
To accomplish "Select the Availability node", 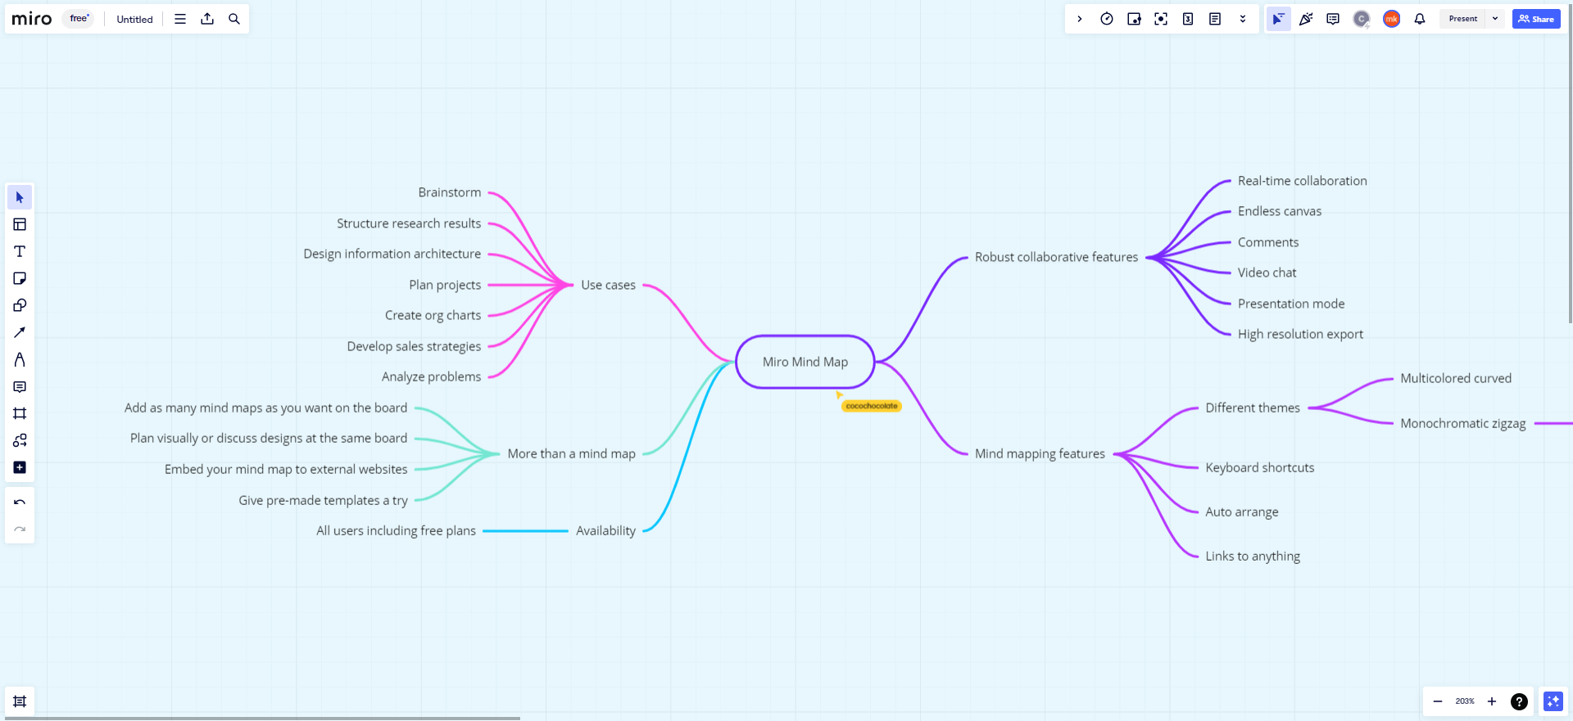I will pos(605,530).
